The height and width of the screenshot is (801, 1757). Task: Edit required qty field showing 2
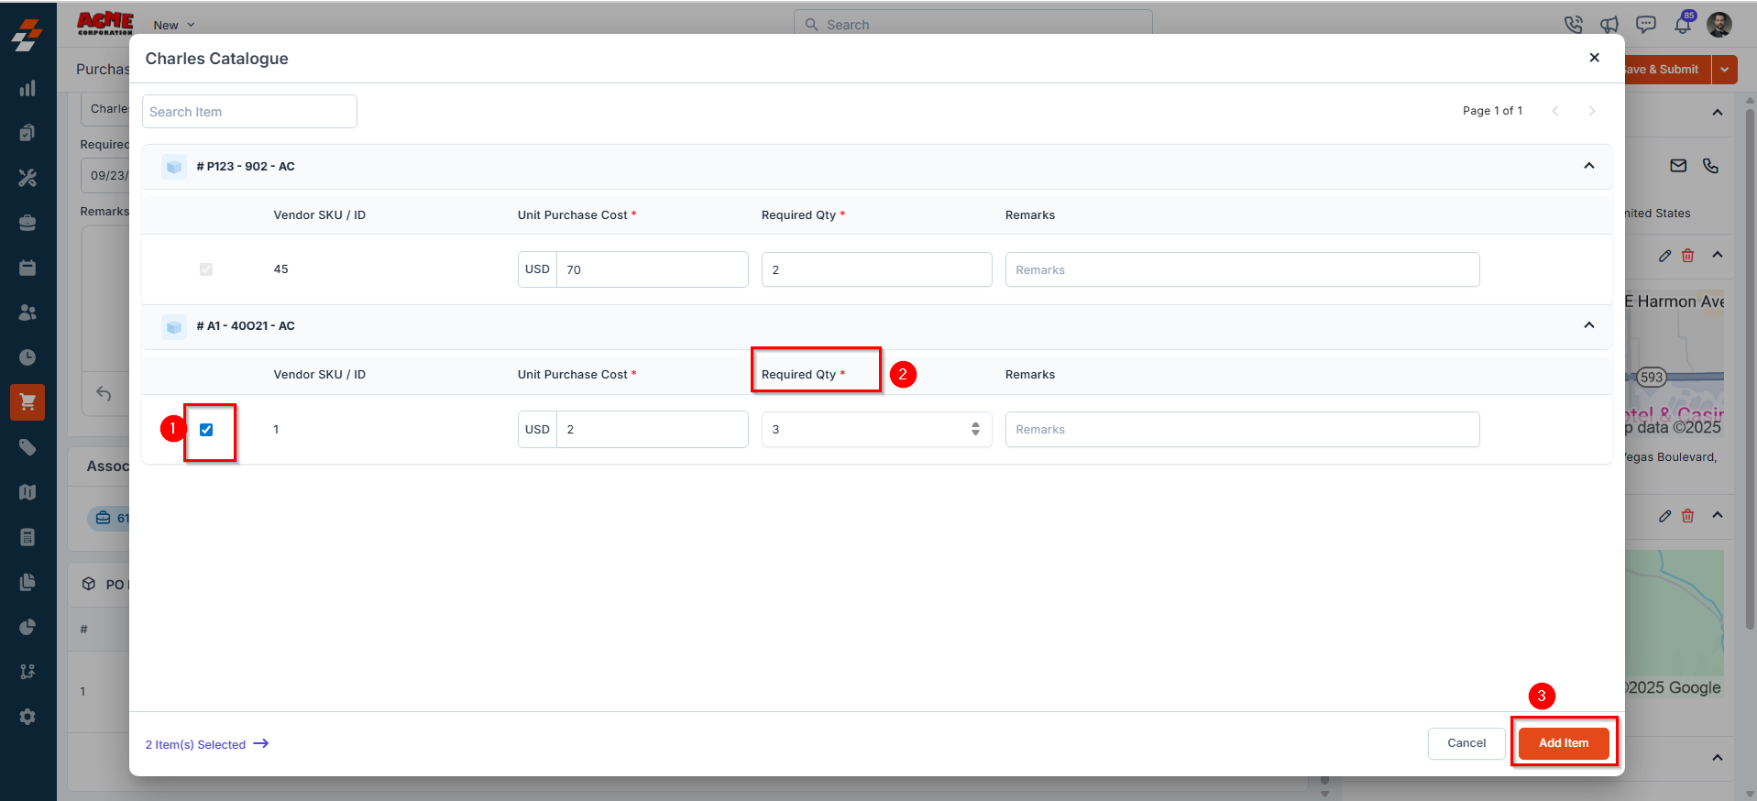pos(877,269)
